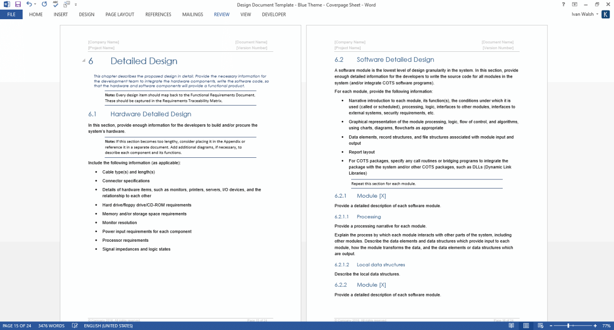614x330 pixels.
Task: Open Word Help with the question mark icon
Action: click(x=563, y=4)
